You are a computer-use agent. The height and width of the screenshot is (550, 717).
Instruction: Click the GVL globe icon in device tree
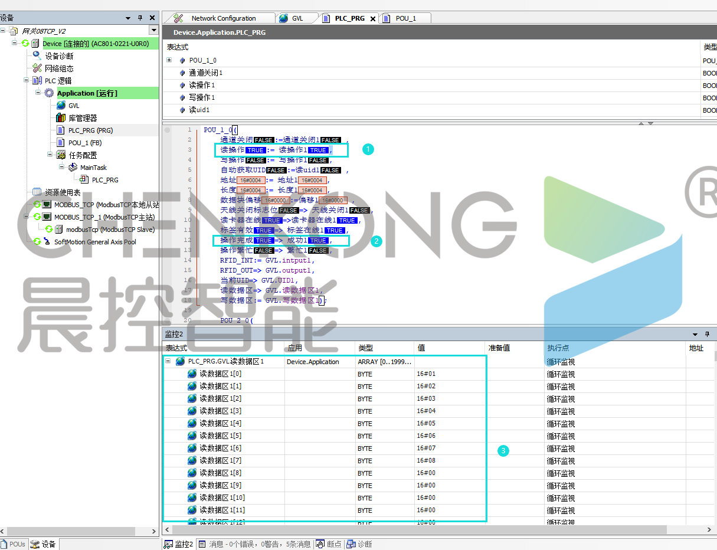coord(61,106)
